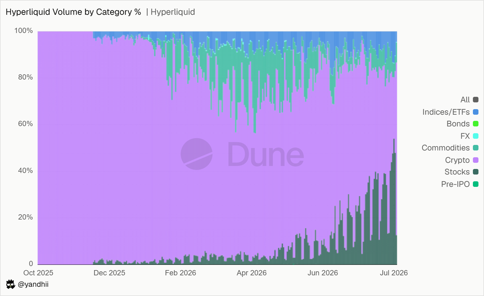484x296 pixels.
Task: Click the Jun 2026 x-axis label
Action: [x=323, y=273]
